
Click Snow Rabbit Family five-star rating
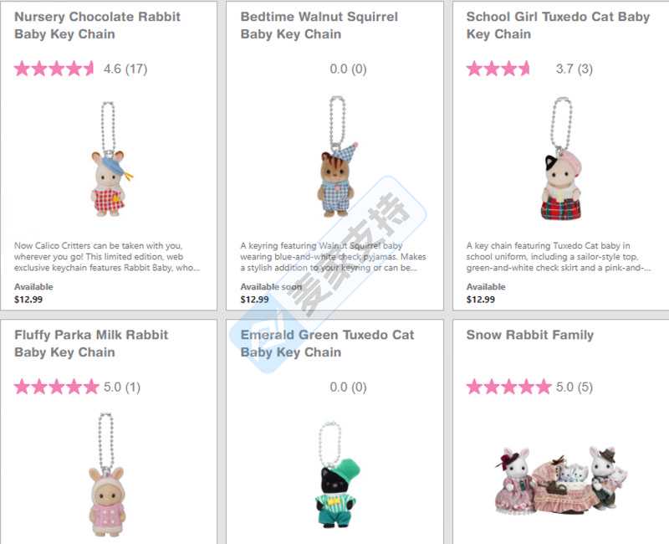508,387
